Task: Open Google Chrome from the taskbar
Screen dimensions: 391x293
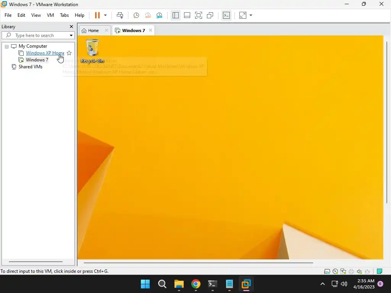Action: [x=196, y=284]
